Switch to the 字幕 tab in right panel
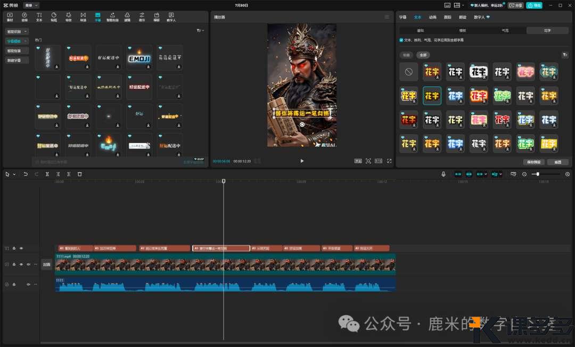Viewport: 575px width, 347px height. tap(402, 17)
